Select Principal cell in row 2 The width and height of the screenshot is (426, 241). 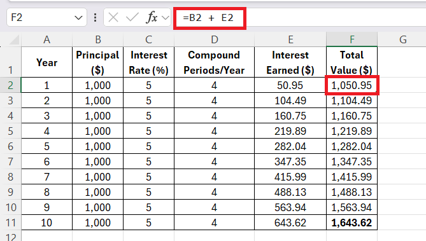pos(98,85)
